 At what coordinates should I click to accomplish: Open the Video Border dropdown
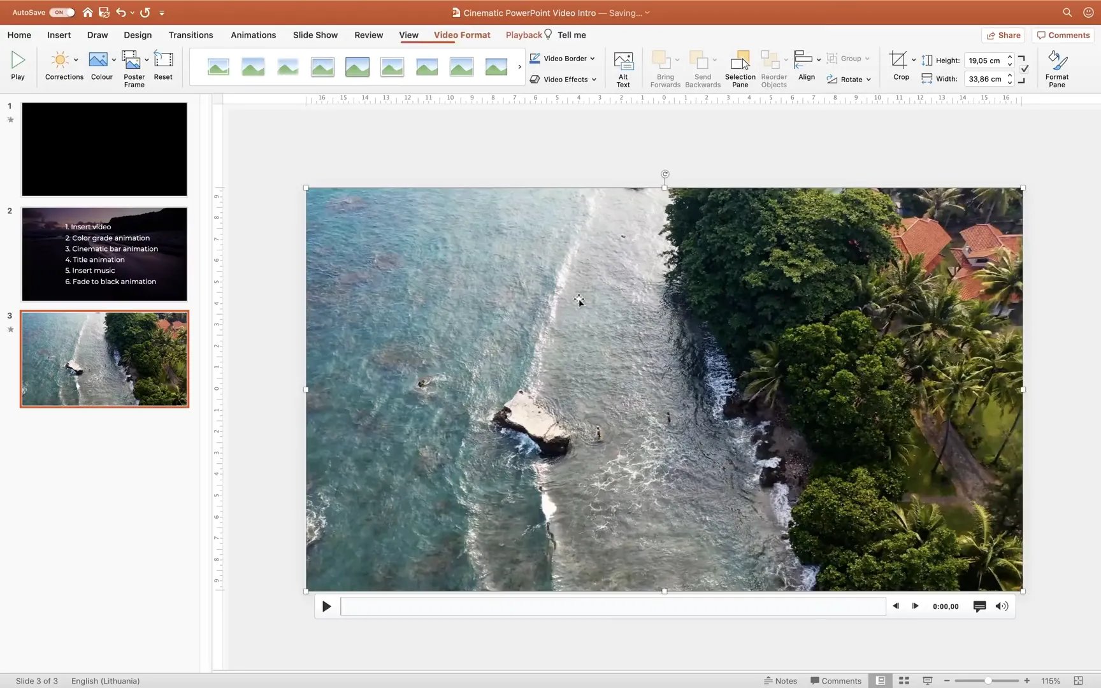click(593, 58)
